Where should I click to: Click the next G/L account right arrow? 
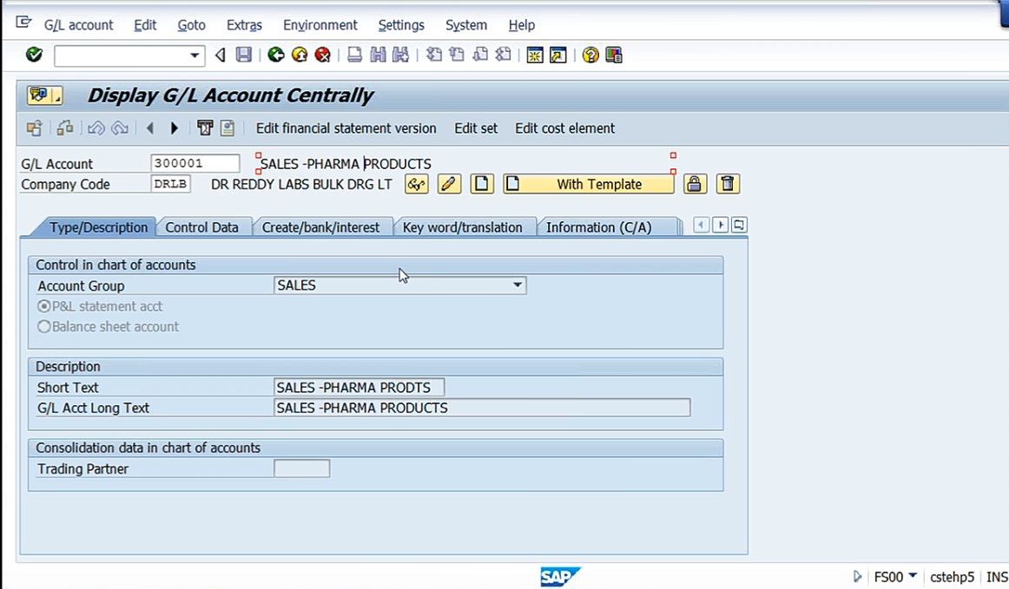[x=174, y=128]
